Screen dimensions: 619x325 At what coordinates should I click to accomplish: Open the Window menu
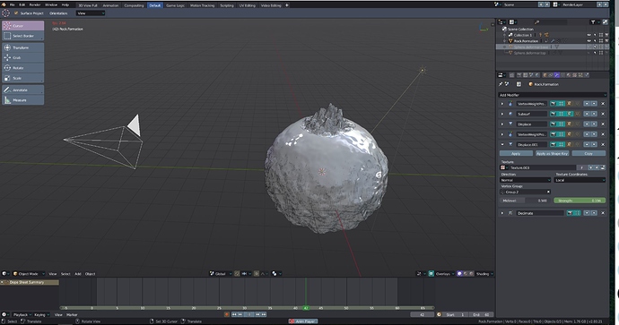pyautogui.click(x=51, y=4)
